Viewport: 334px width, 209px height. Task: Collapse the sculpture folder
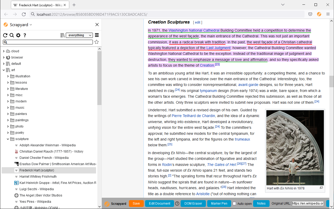tap(8, 139)
